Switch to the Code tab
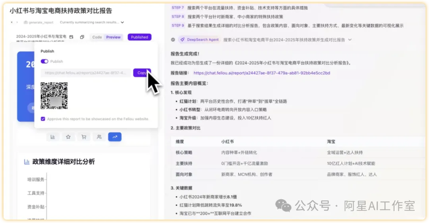 click(97, 37)
